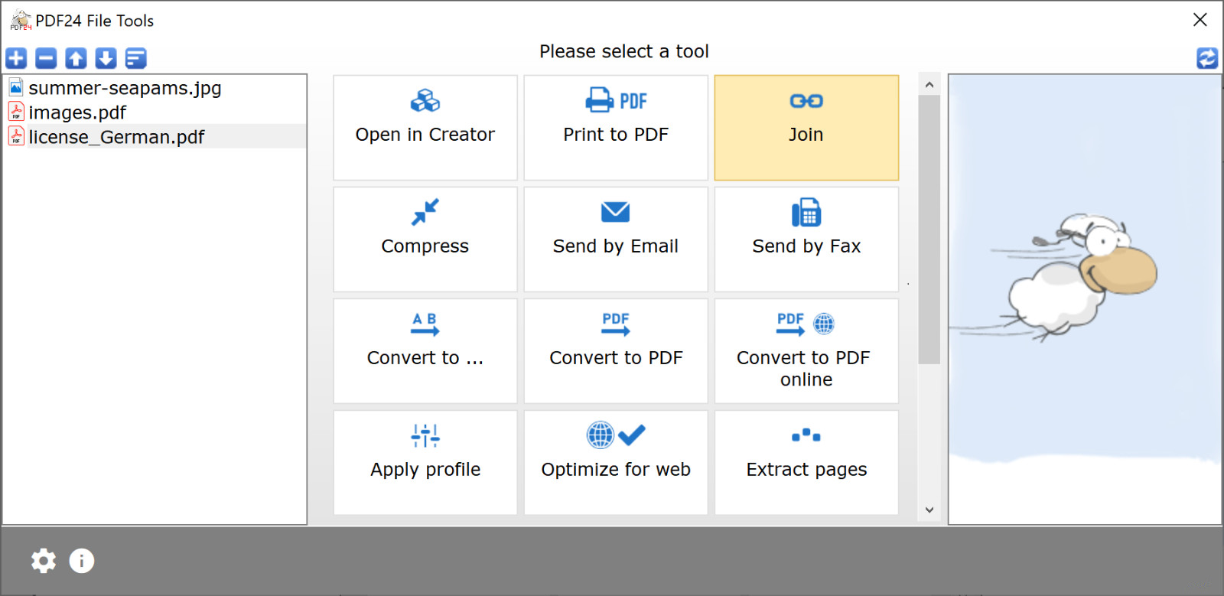Show info with the about icon
This screenshot has width=1224, height=596.
click(x=82, y=561)
